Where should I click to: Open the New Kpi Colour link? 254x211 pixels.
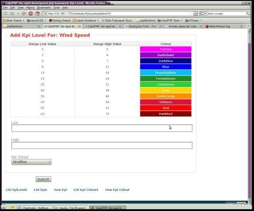[x=117, y=190]
